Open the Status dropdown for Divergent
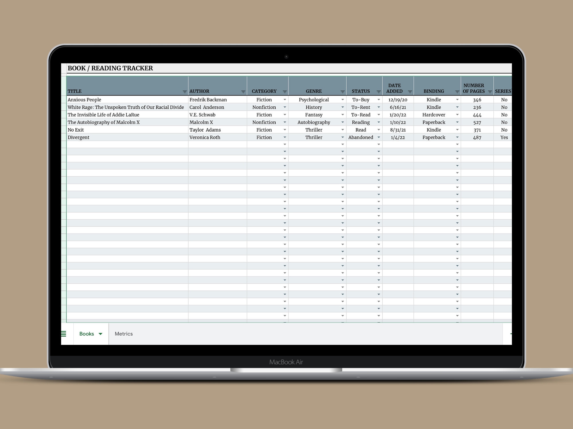 [x=378, y=137]
